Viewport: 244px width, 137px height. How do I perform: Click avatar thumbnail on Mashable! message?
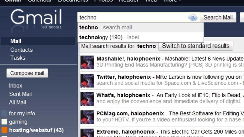(87, 62)
